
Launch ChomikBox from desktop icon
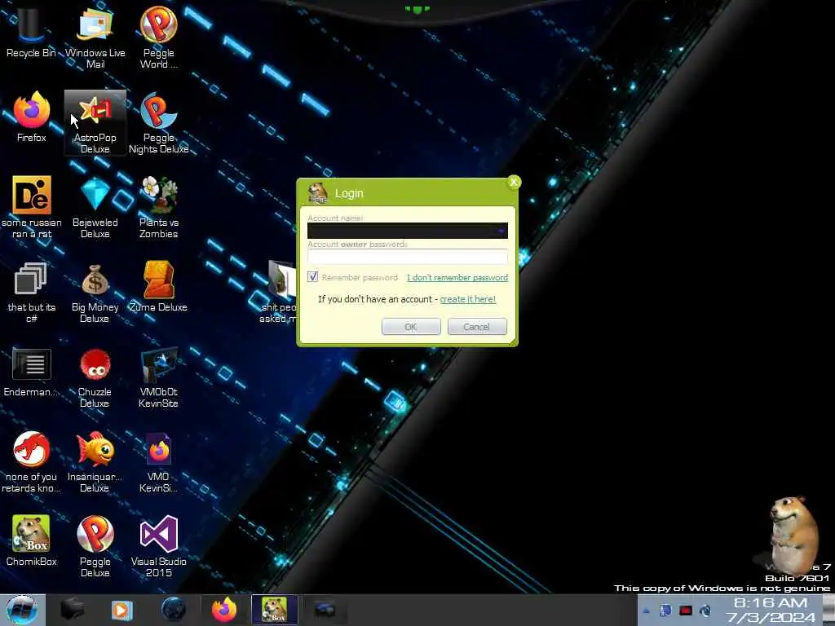tap(32, 540)
